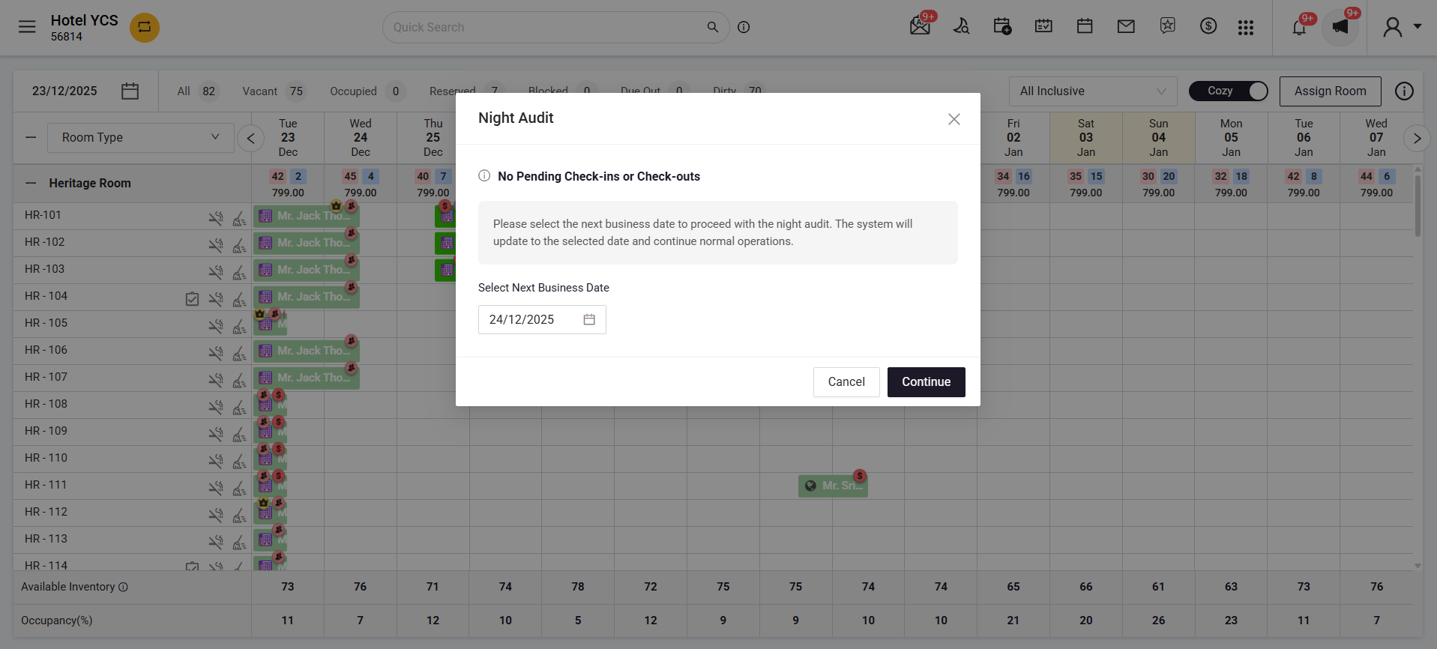Viewport: 1437px width, 649px height.
Task: Open Mr. Jack Tho booking on HR-101
Action: coord(306,216)
